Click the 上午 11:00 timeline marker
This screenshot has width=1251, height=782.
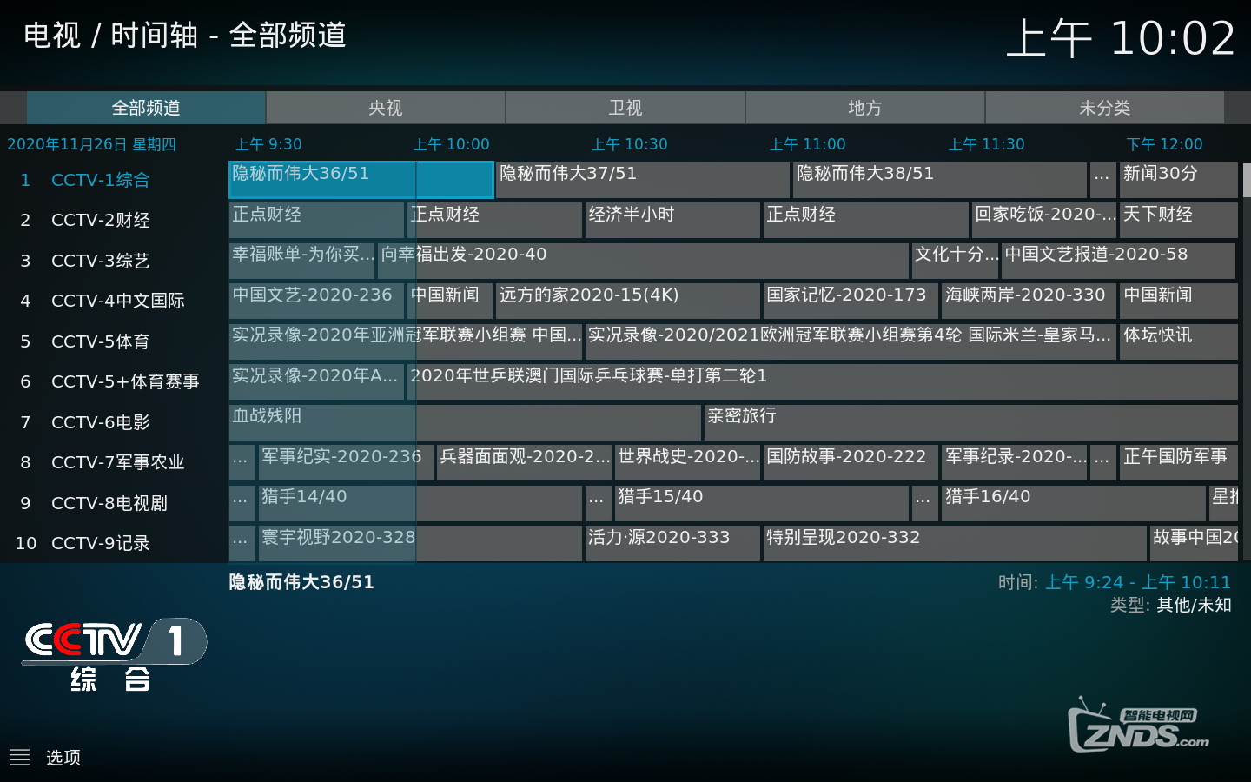coord(807,144)
